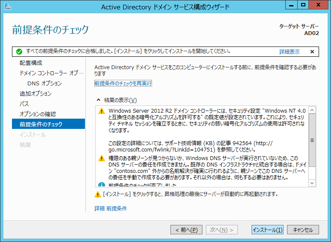Image resolution: width=331 pixels, height=242 pixels.
Task: Select オプションの確認 in the sidebar
Action: (x=38, y=114)
